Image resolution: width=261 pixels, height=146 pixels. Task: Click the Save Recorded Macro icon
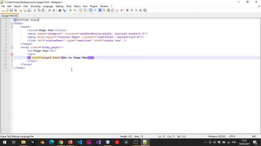[x=145, y=10]
